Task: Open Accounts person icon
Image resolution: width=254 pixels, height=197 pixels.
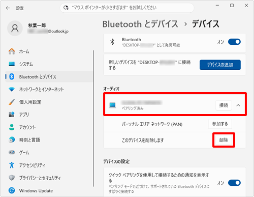Action: (12, 127)
